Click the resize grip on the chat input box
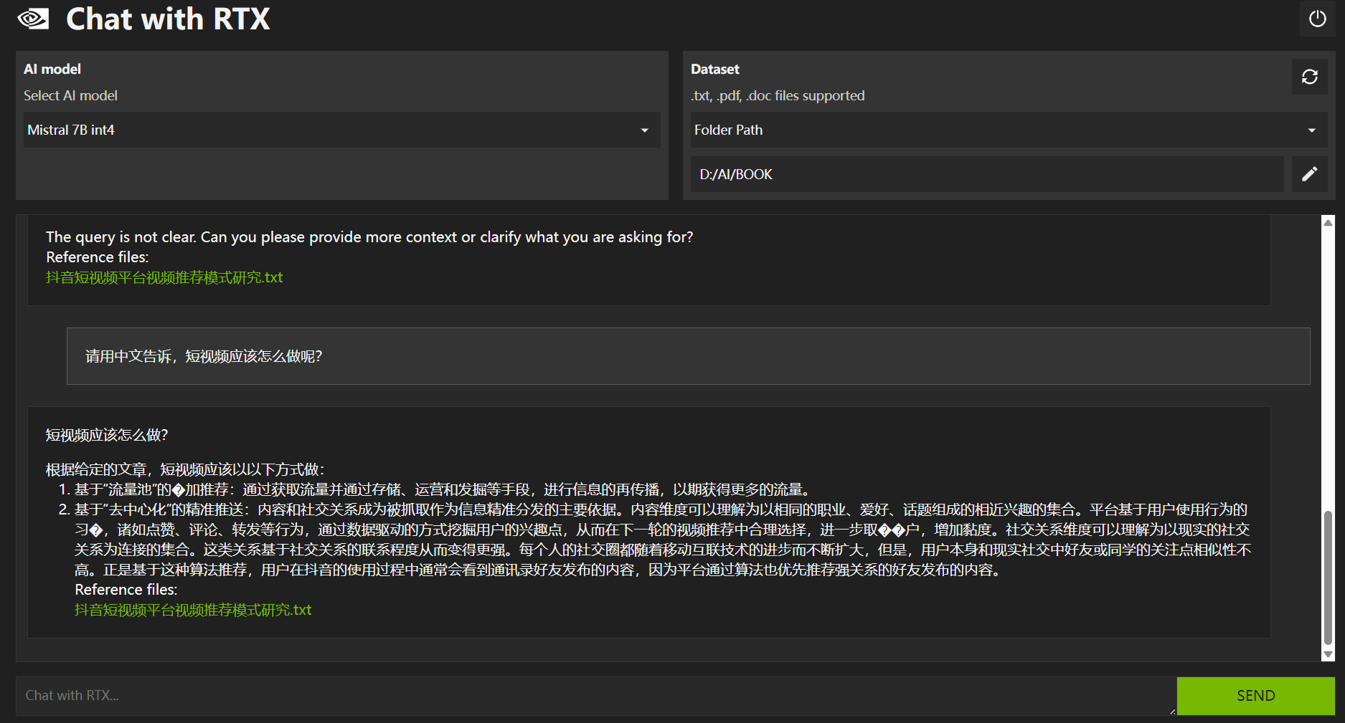The width and height of the screenshot is (1345, 723). [x=1171, y=710]
